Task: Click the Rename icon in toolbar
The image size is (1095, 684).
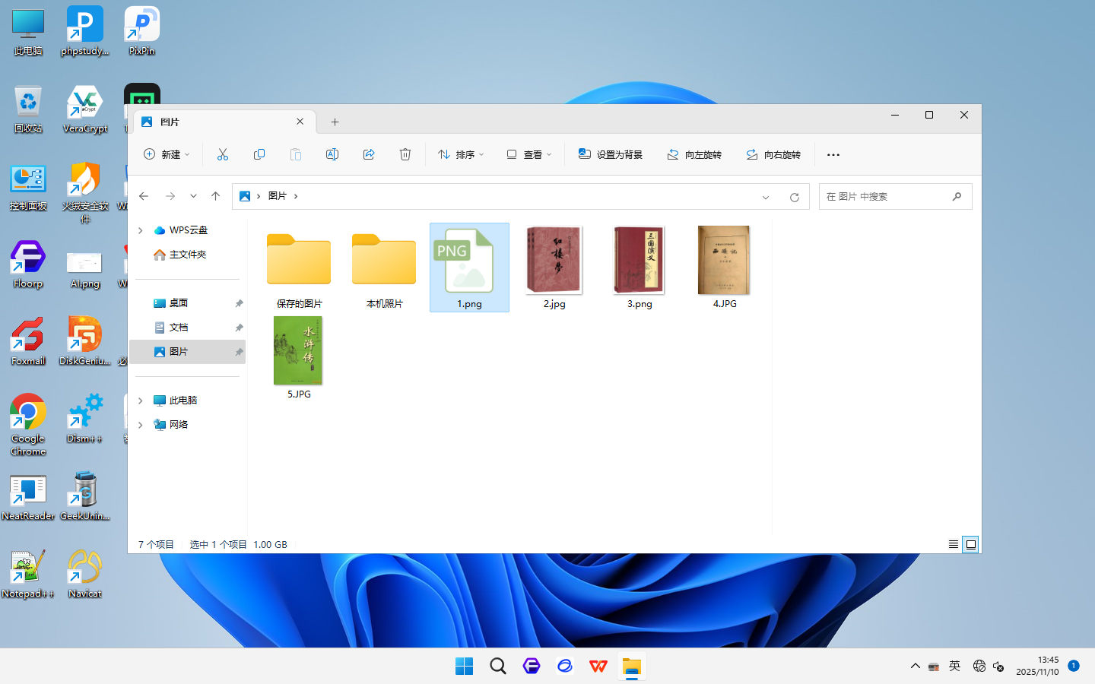Action: (332, 154)
